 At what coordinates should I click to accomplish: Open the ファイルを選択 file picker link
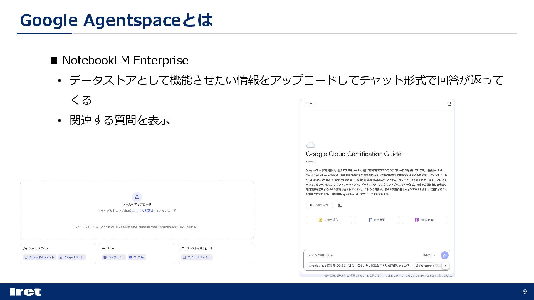[143, 211]
